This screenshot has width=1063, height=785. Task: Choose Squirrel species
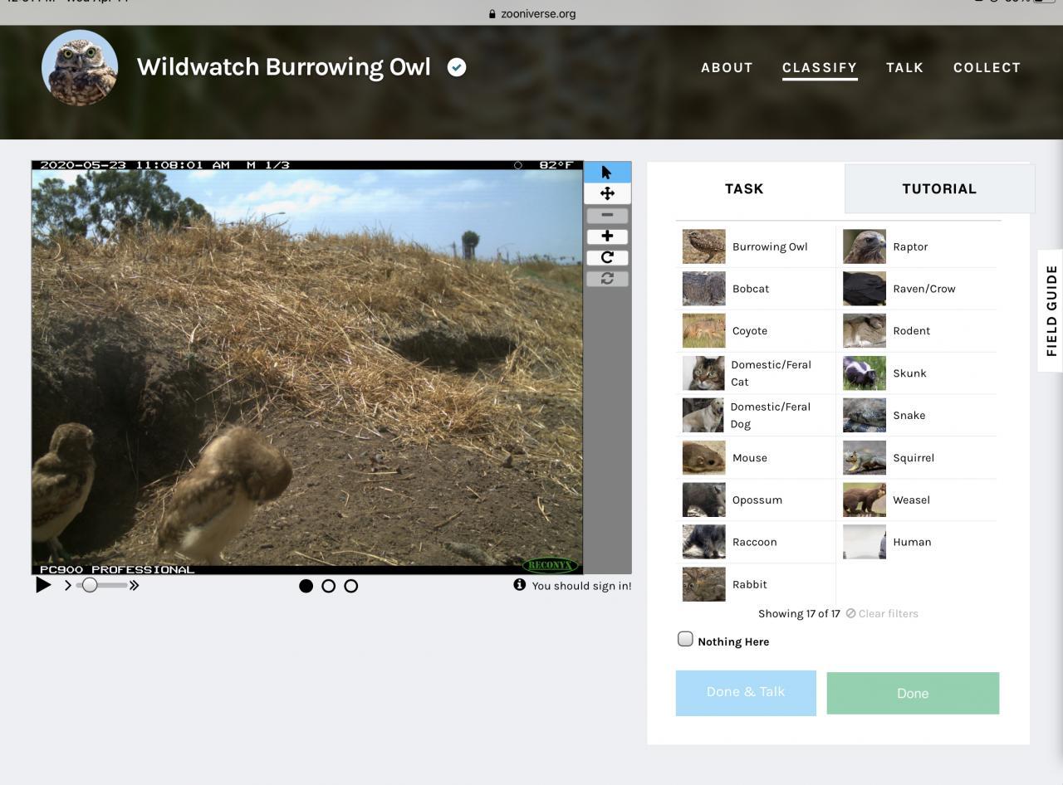(917, 458)
